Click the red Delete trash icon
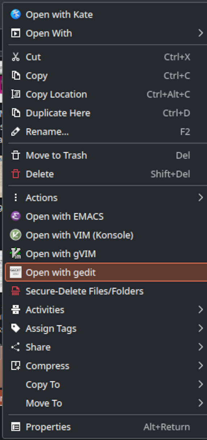This screenshot has width=207, height=440. click(x=16, y=174)
